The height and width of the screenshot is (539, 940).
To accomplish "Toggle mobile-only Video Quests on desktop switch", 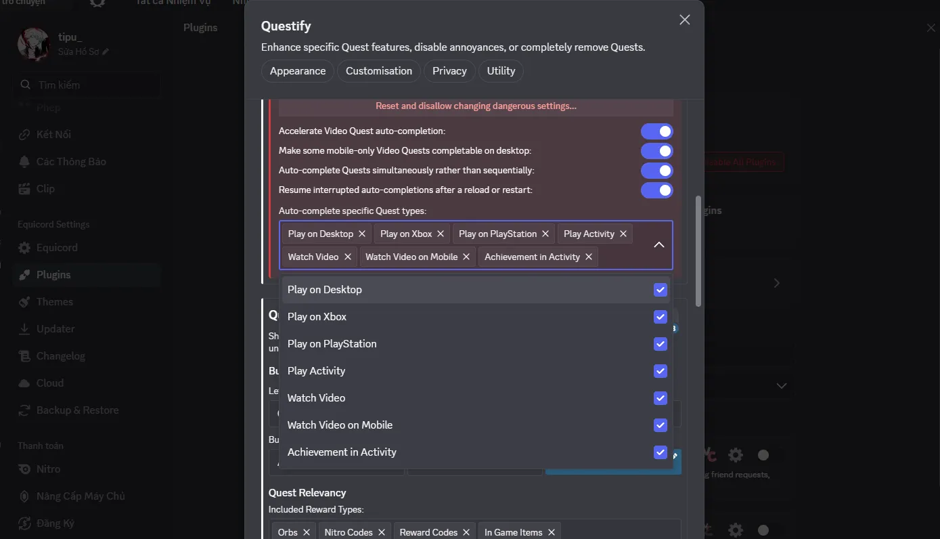I will [656, 151].
